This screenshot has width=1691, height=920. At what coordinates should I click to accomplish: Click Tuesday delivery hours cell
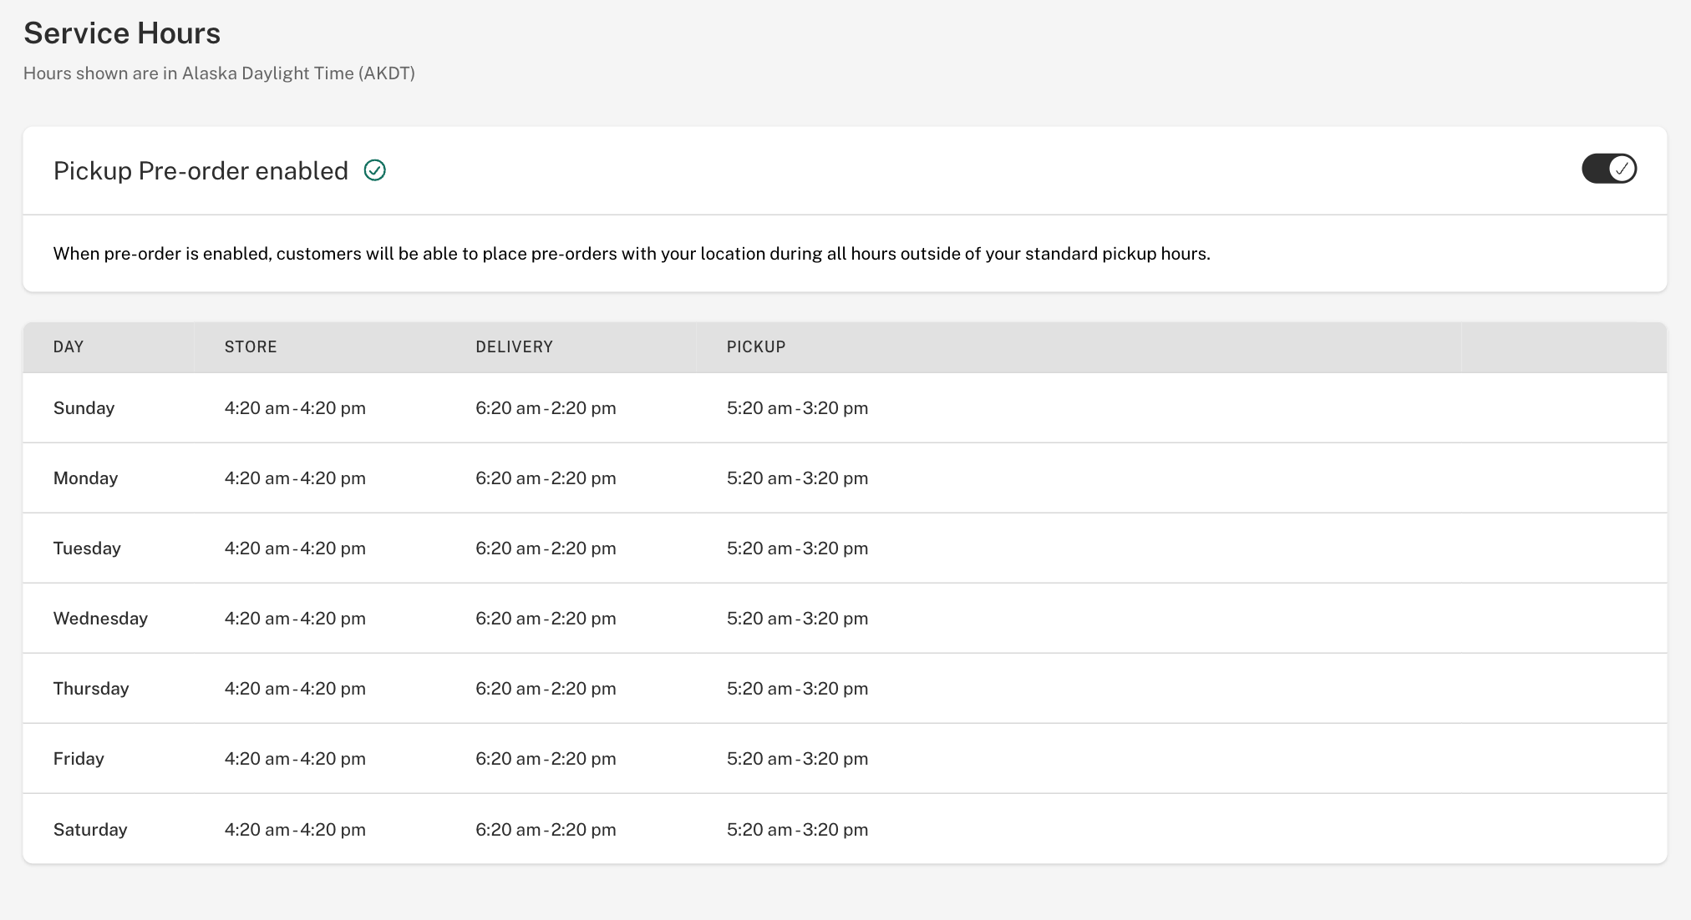coord(546,548)
